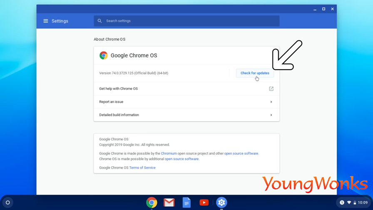Click the external link icon for help

click(271, 89)
